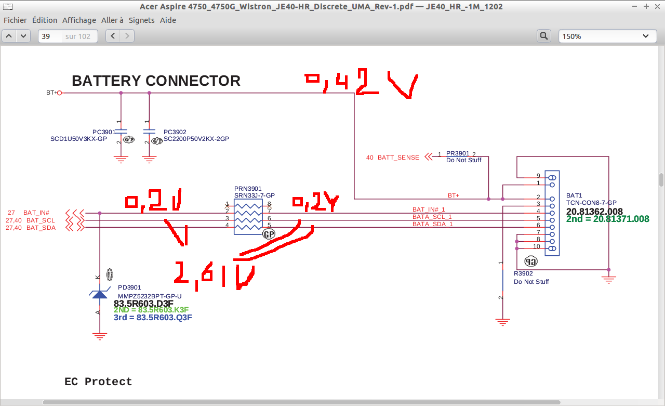Viewport: 665px width, 406px height.
Task: Click the BATA_SDA_1 net label
Action: pyautogui.click(x=433, y=224)
